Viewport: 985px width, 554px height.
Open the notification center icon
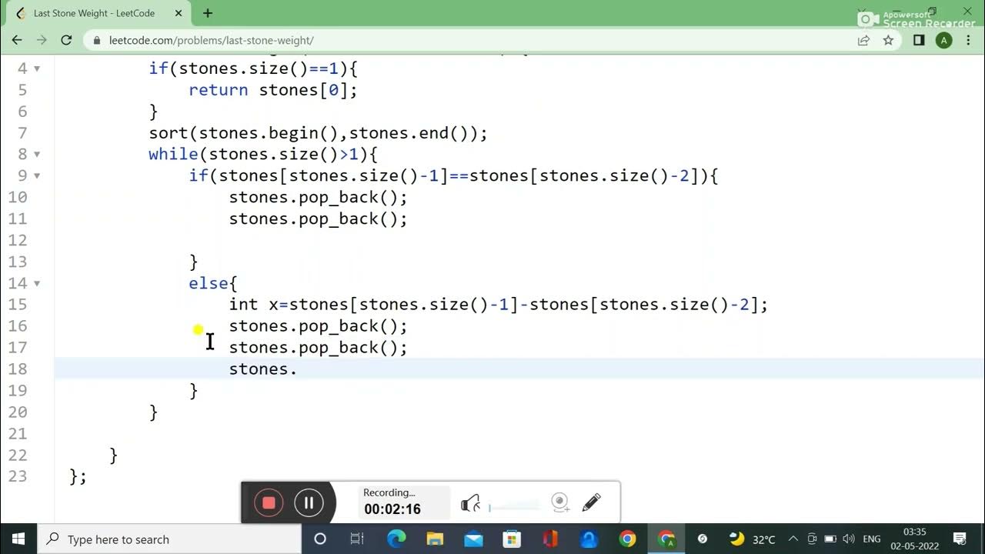tap(960, 539)
